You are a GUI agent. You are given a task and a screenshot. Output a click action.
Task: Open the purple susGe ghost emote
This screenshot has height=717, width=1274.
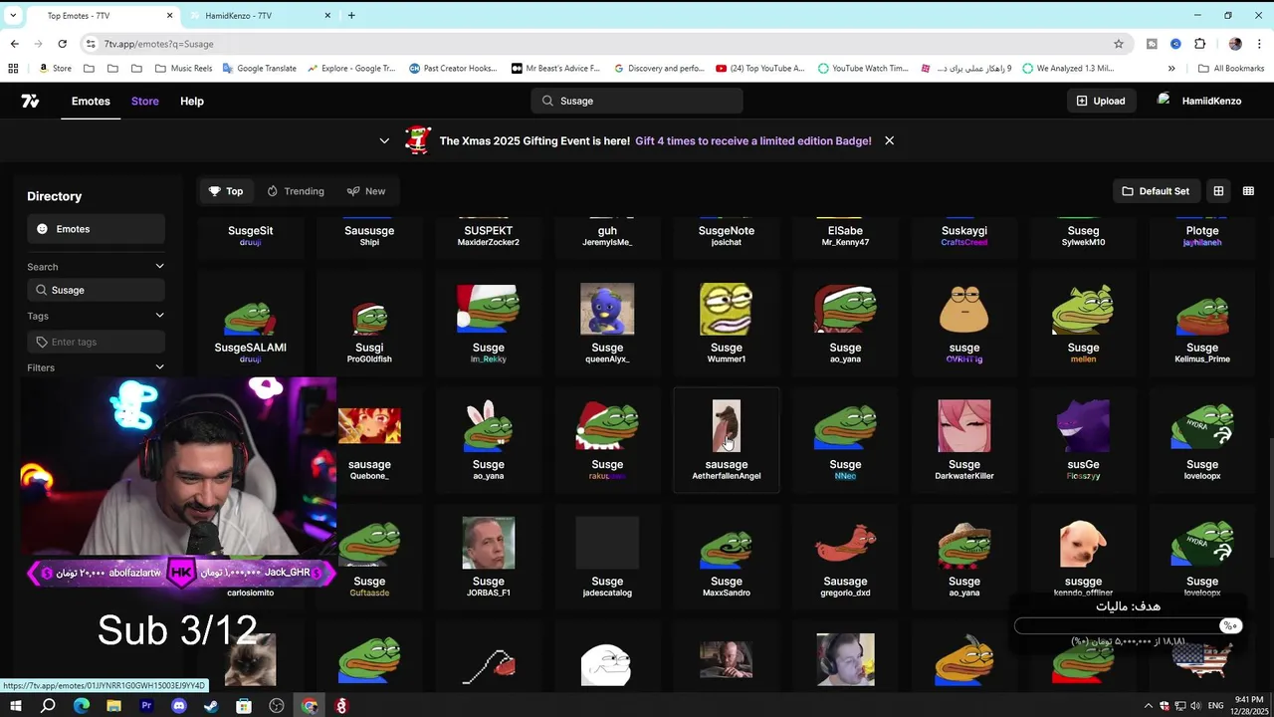1083,440
